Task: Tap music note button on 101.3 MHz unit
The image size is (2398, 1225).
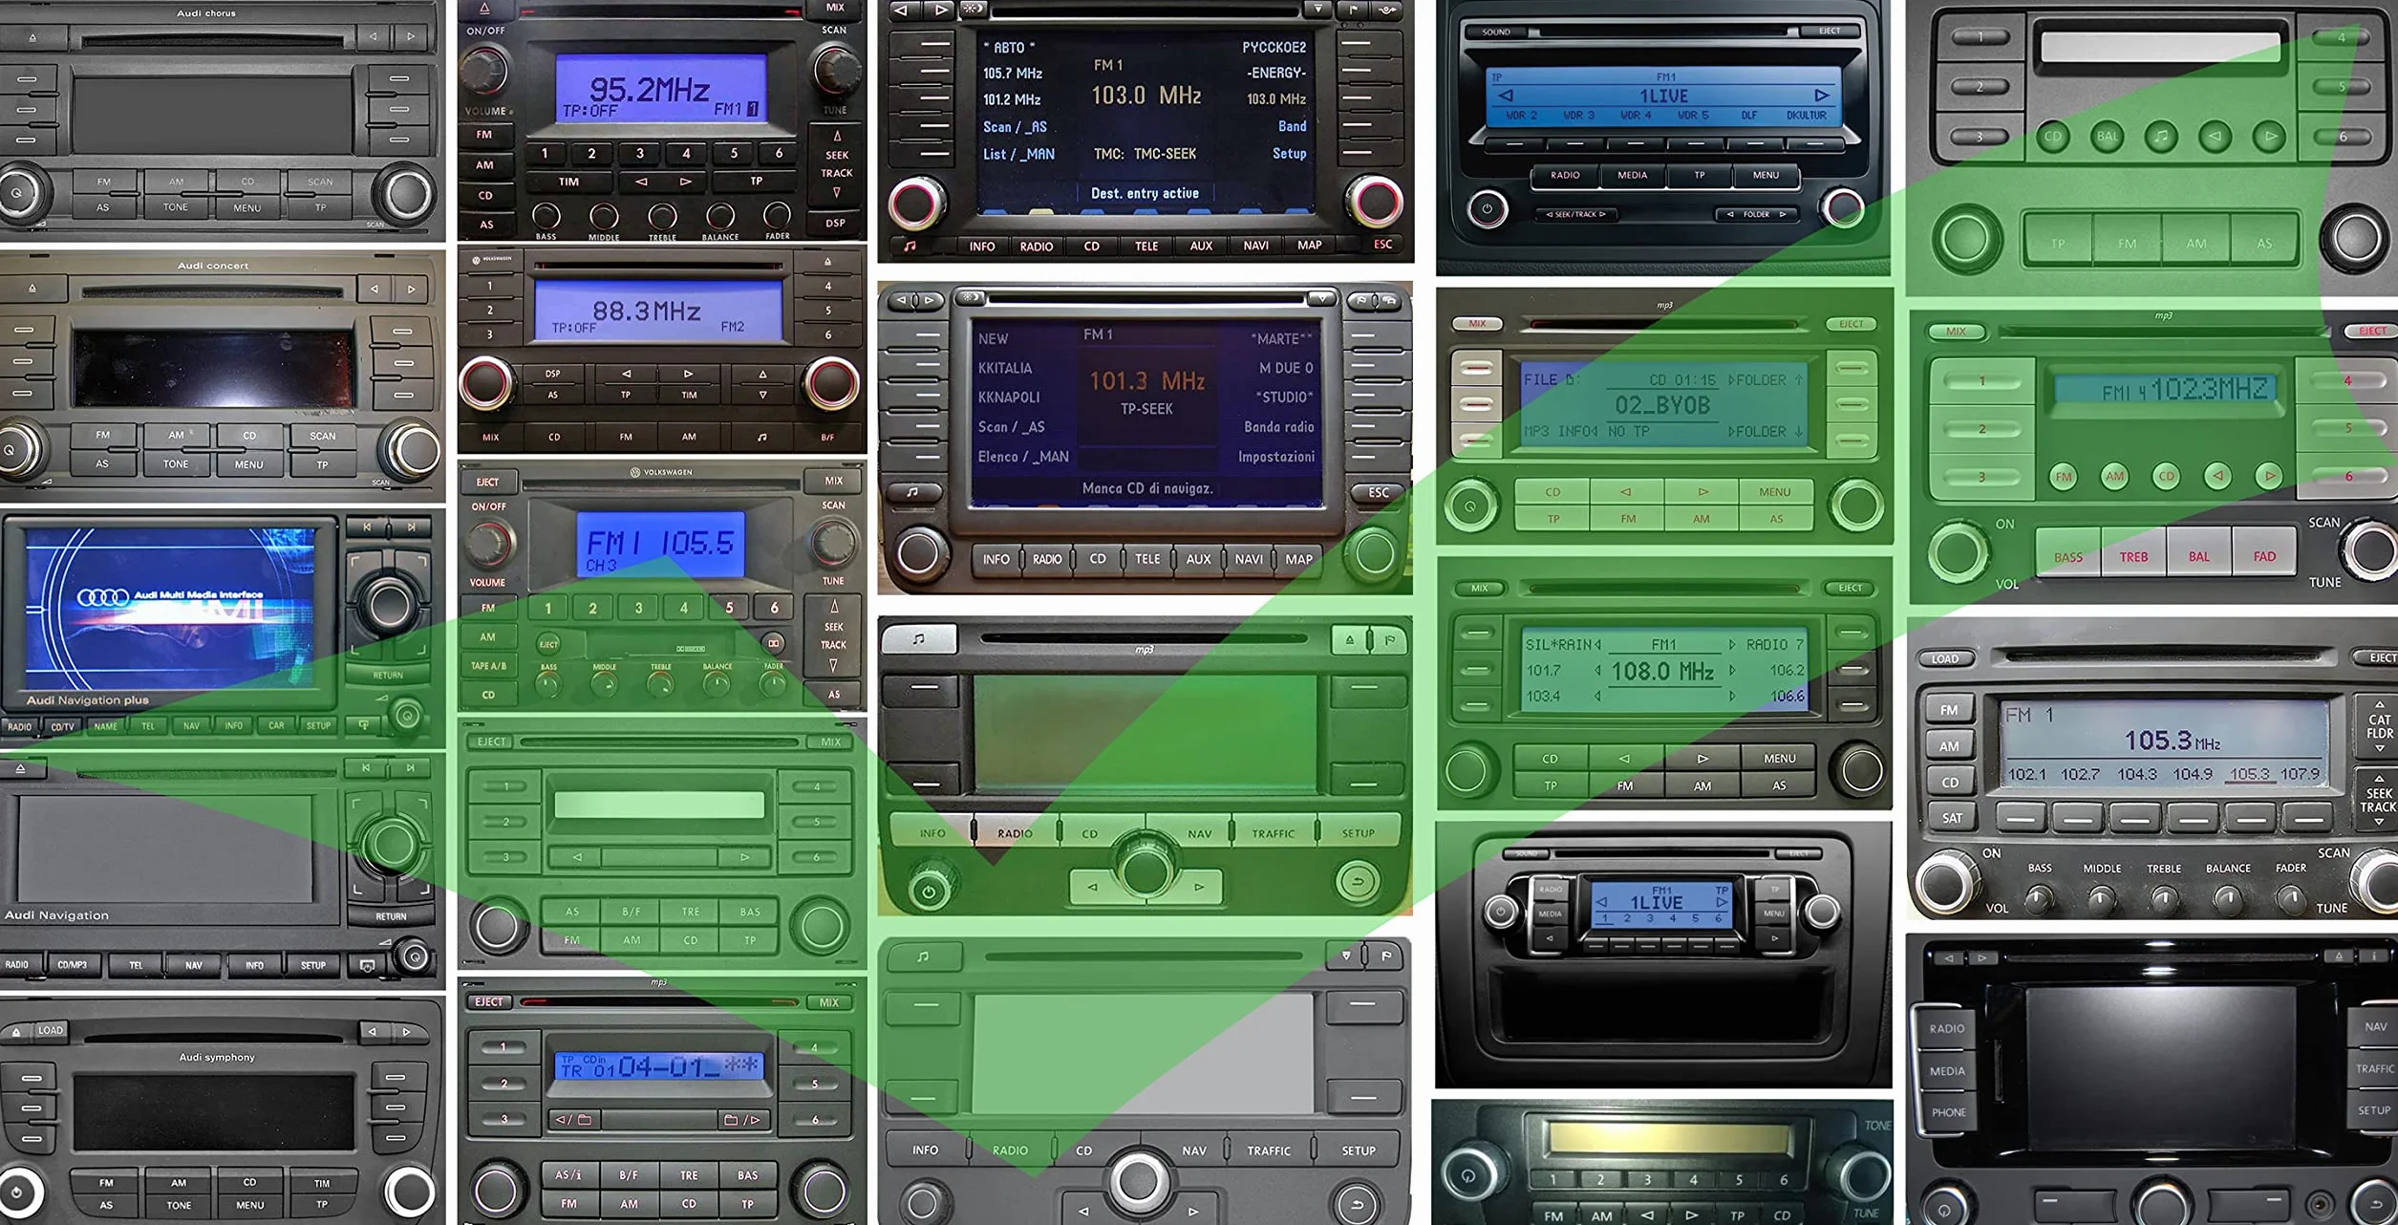Action: click(912, 492)
